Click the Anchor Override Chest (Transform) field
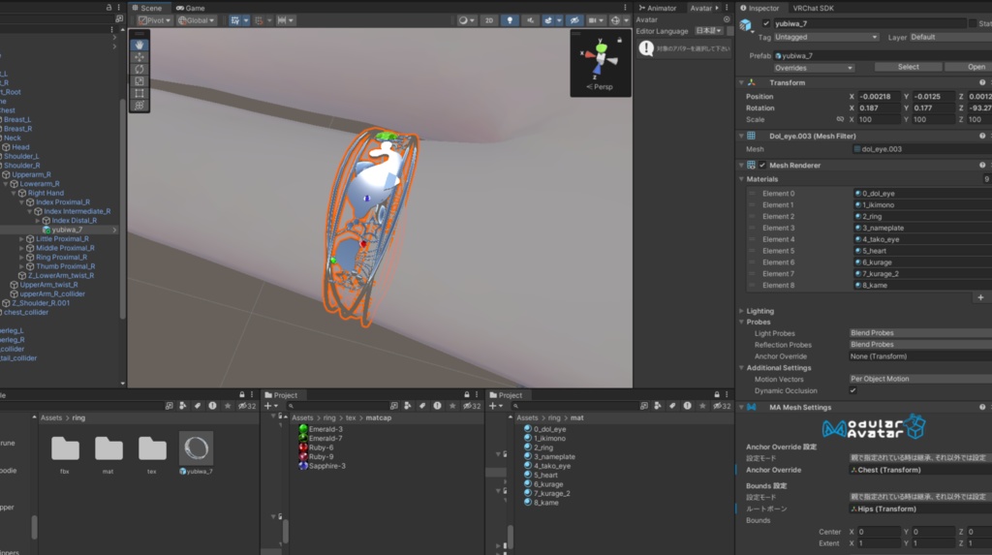This screenshot has width=992, height=555. pos(920,470)
